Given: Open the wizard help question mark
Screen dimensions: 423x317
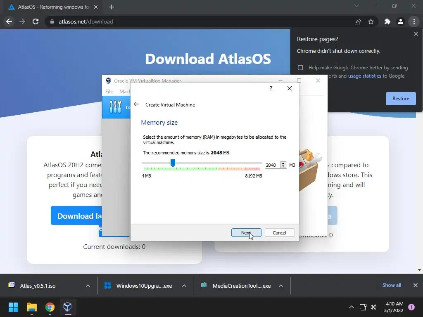Looking at the screenshot, I should [x=271, y=88].
